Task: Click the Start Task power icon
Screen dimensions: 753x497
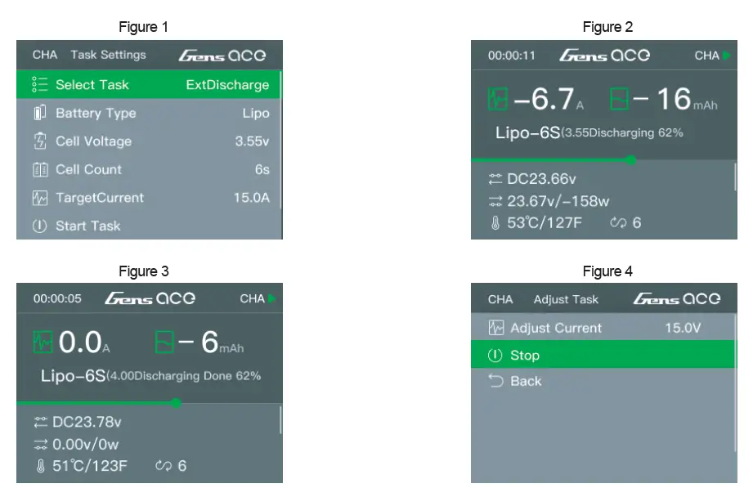Action: click(39, 226)
